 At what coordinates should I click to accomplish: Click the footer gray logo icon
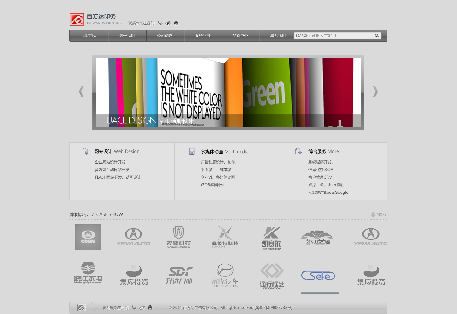pyautogui.click(x=82, y=308)
